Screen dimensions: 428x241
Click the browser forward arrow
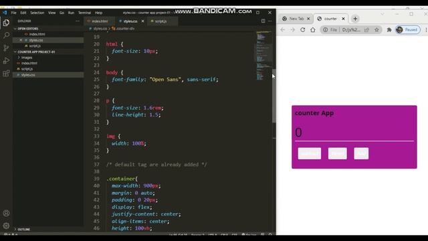293,29
